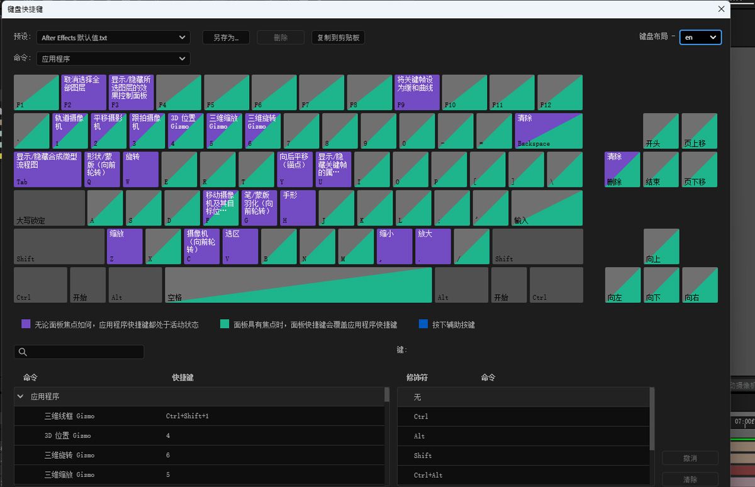
Task: Select the left Ctrl key
Action: [x=40, y=285]
